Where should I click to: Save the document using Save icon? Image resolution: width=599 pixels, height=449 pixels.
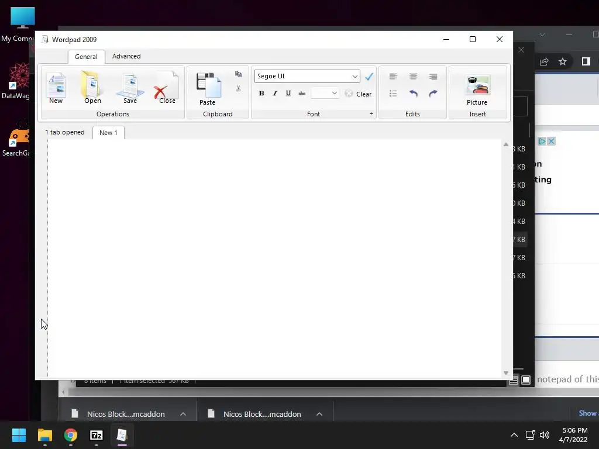(x=130, y=88)
